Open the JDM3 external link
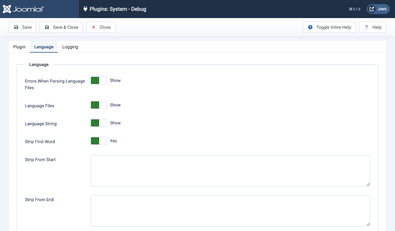This screenshot has width=395, height=231. 378,9
